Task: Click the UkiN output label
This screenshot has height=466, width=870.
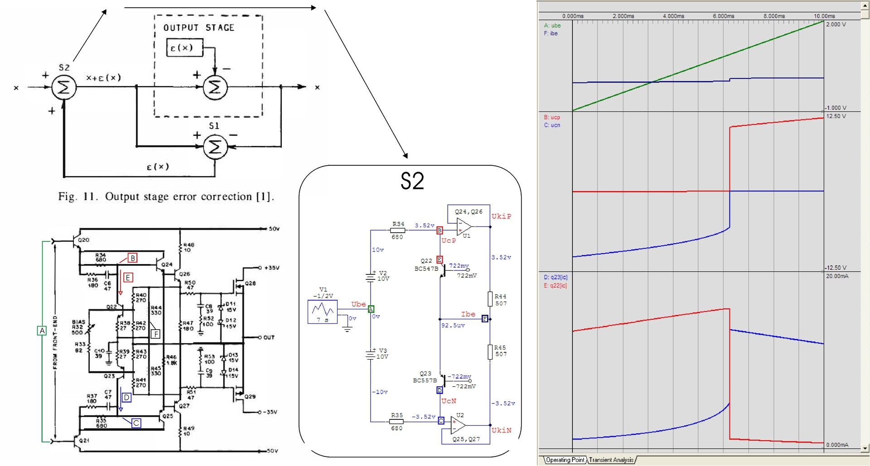Action: click(502, 430)
